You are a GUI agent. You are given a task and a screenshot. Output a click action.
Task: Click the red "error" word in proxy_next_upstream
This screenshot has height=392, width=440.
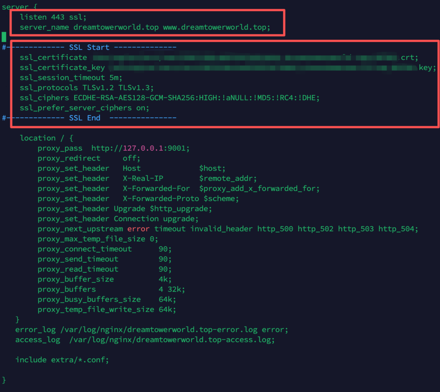coord(138,229)
